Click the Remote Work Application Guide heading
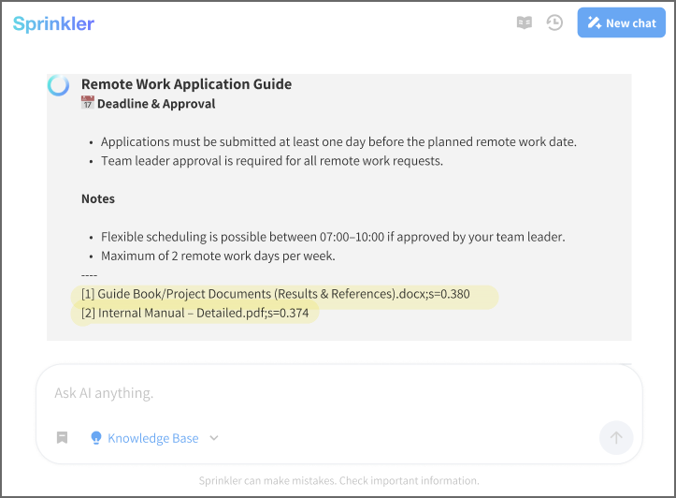This screenshot has height=498, width=676. [186, 84]
